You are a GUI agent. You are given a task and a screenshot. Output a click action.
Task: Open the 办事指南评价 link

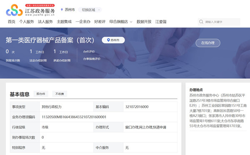point(92,59)
